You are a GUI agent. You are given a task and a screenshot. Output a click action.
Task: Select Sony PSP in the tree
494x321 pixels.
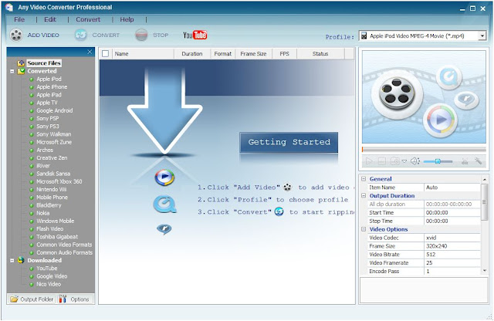click(48, 118)
